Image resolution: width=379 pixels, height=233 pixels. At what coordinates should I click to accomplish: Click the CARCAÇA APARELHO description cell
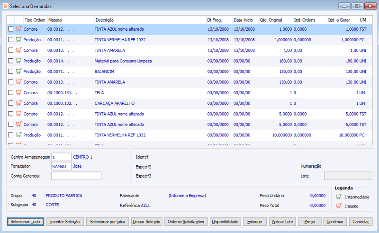(115, 103)
